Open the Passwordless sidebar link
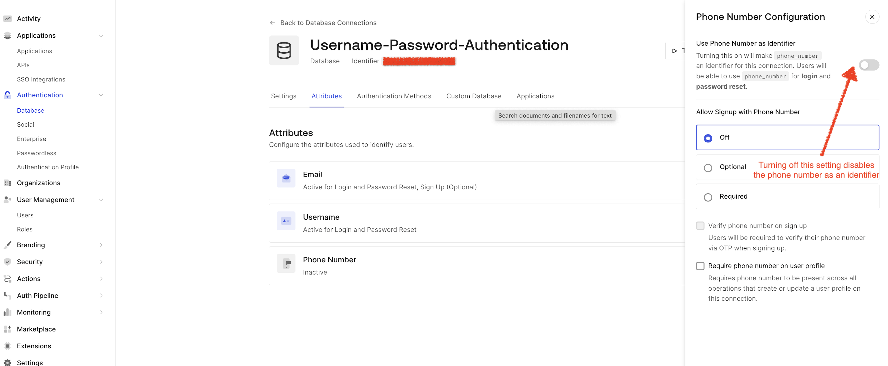This screenshot has width=888, height=366. pyautogui.click(x=36, y=153)
